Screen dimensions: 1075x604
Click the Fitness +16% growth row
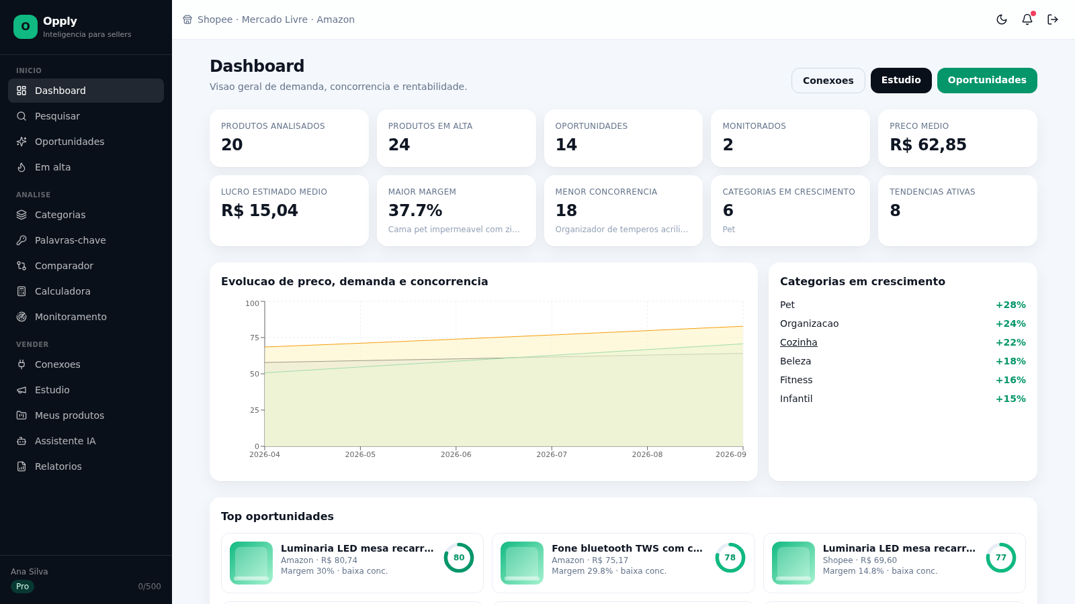[x=903, y=380]
